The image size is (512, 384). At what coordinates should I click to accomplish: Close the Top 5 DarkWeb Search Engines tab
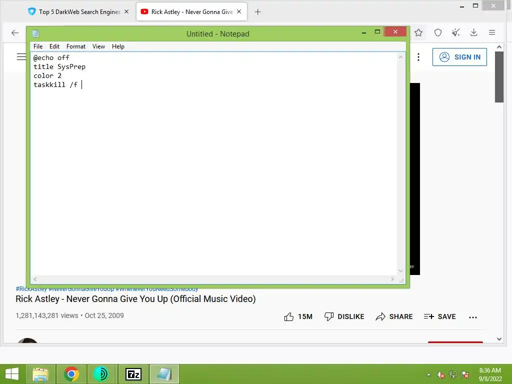point(126,12)
